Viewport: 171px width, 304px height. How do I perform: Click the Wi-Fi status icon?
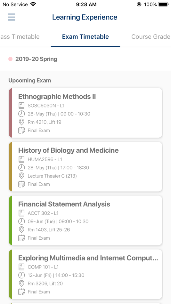(x=33, y=4)
